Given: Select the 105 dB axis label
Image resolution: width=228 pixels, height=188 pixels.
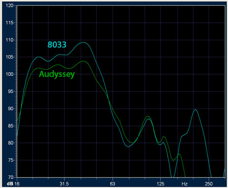Looking at the screenshot, I should pos(10,57).
